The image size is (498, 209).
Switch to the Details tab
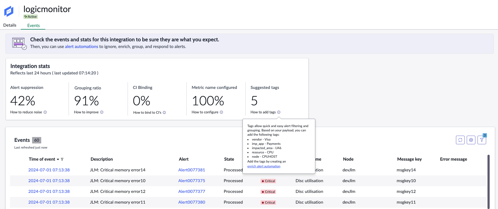coord(10,25)
